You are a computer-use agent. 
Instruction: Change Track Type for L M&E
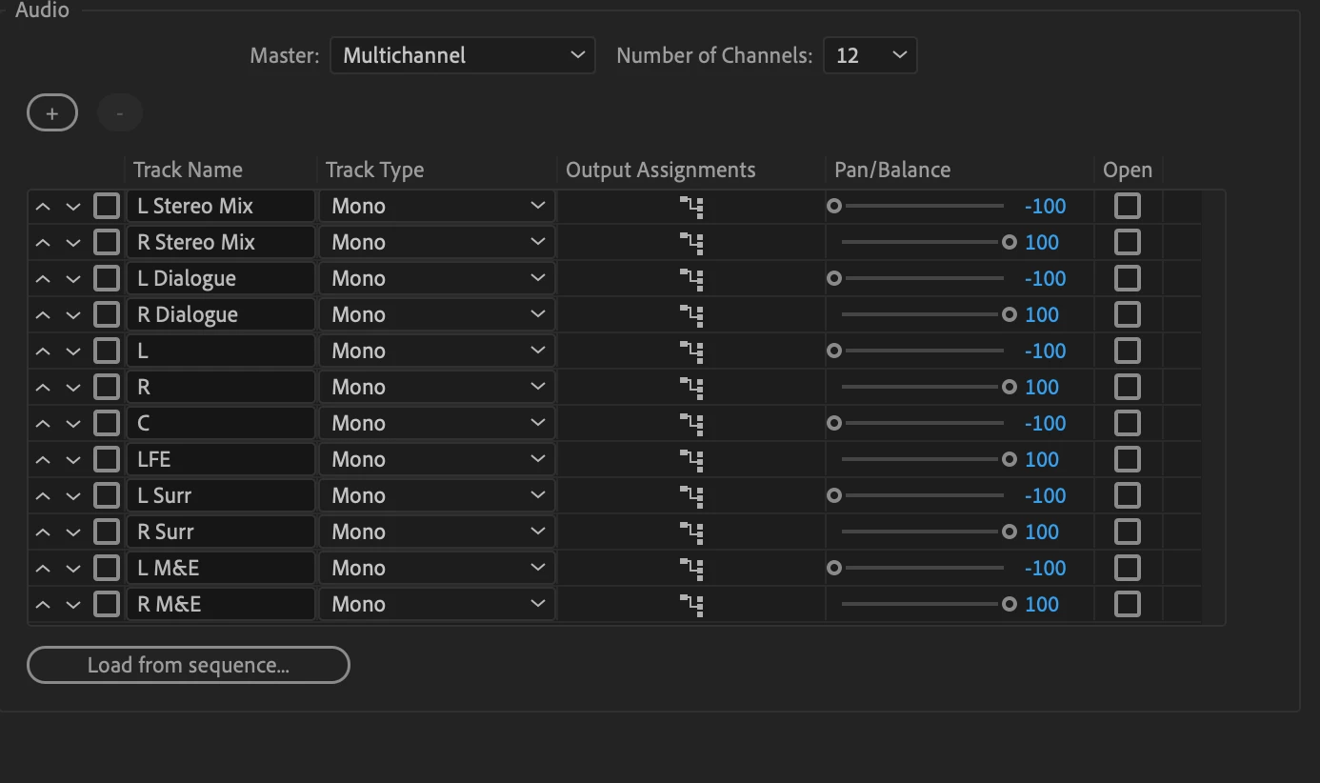(437, 569)
